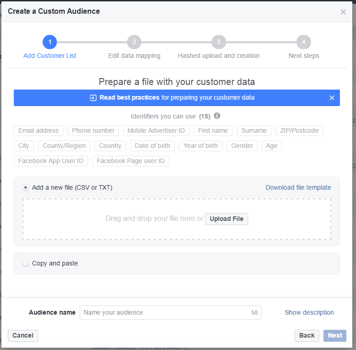Screen dimensions: 356x350
Task: Open the Read best practices link
Action: (129, 98)
